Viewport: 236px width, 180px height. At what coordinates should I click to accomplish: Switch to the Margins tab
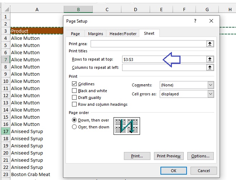pyautogui.click(x=96, y=34)
